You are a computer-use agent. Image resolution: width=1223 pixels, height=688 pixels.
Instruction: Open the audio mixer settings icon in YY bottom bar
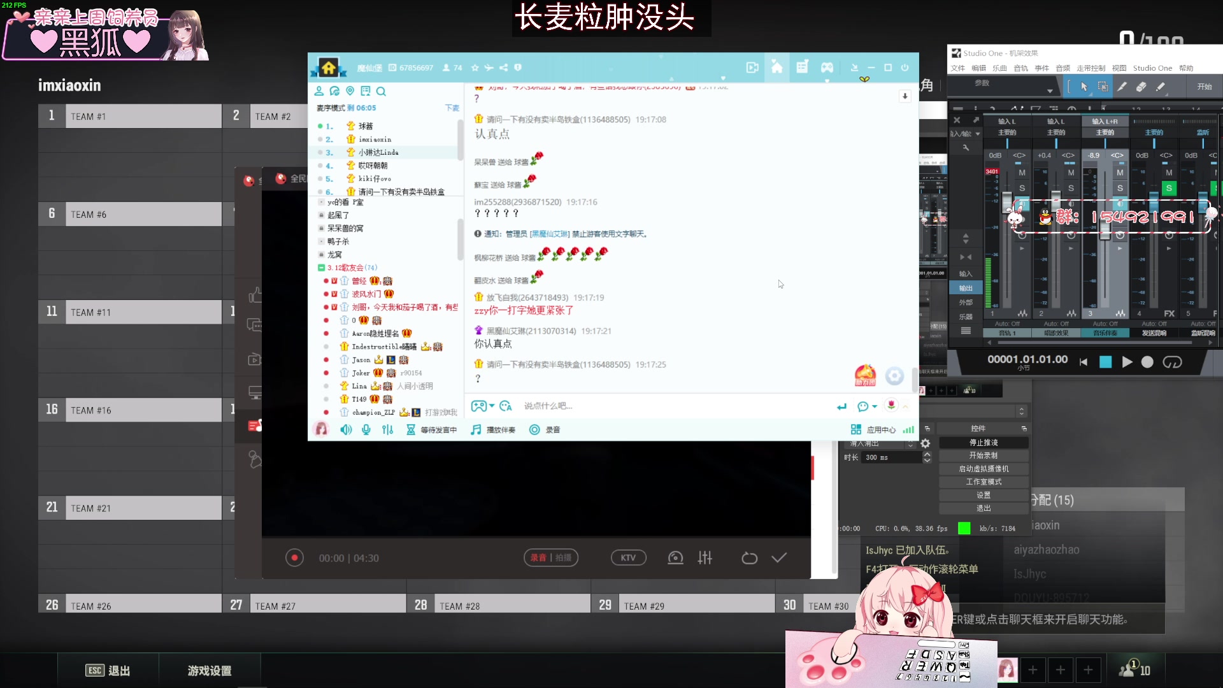tap(387, 429)
